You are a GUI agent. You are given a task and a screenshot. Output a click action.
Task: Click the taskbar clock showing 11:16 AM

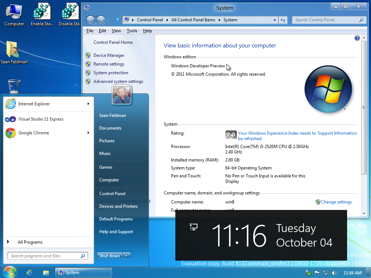coord(353,273)
